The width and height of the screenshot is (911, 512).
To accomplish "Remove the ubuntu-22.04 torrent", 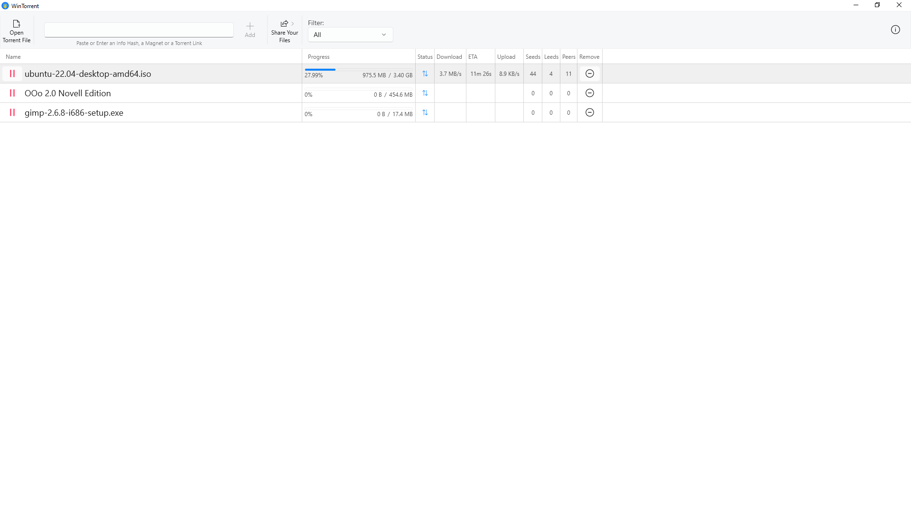I will point(590,74).
